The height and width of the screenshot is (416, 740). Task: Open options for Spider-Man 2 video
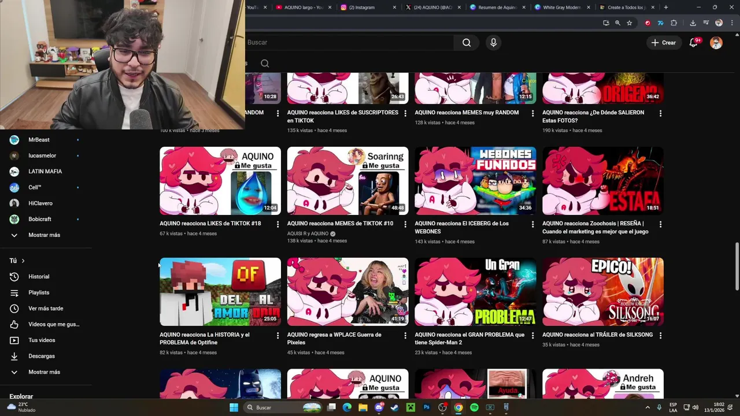(532, 335)
